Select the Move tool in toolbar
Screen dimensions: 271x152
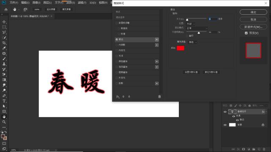[x=4, y=22]
